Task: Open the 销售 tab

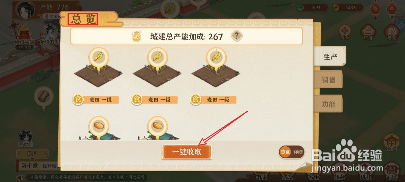Action: 328,79
